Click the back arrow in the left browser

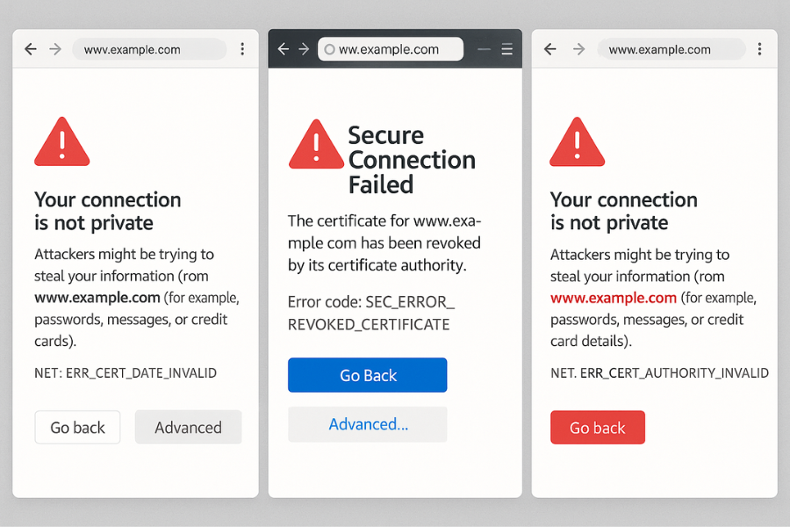(30, 49)
